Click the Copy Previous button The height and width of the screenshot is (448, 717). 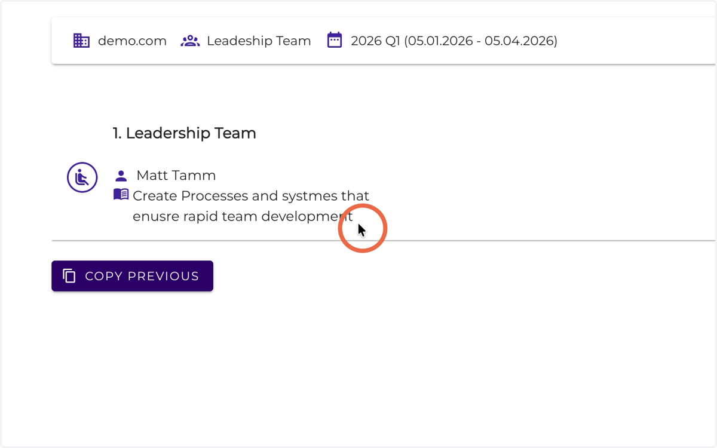coord(132,276)
